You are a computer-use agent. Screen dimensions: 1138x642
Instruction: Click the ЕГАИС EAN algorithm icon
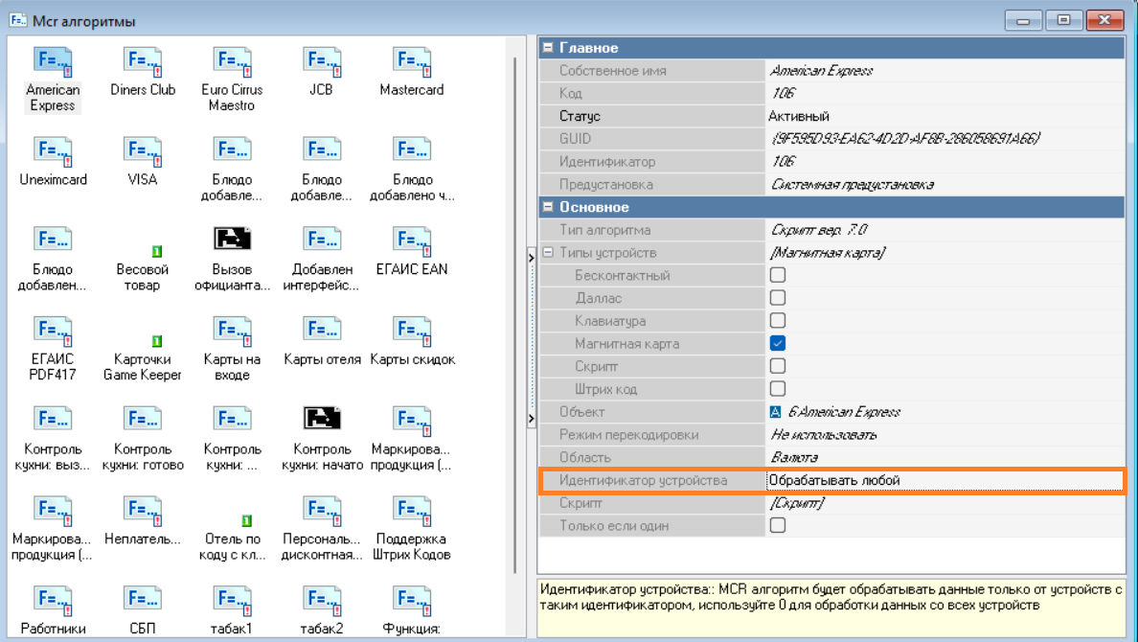point(411,242)
